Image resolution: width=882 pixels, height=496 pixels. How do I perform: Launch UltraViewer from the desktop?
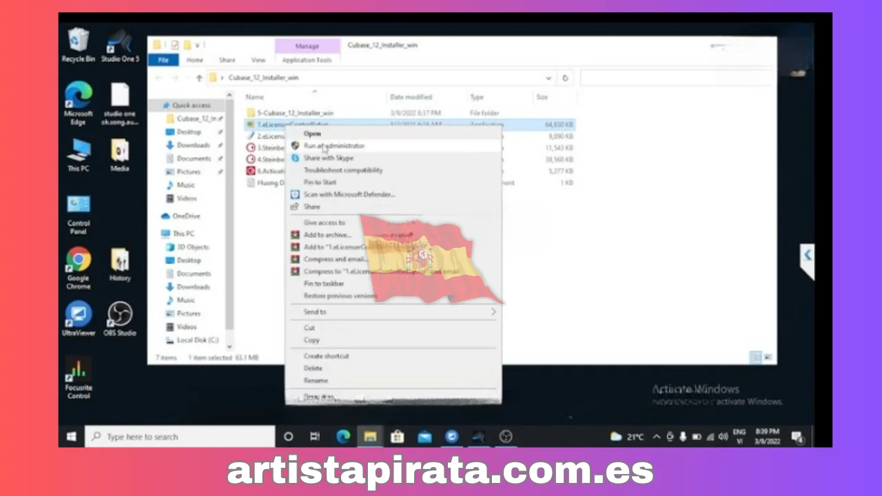[x=79, y=319]
